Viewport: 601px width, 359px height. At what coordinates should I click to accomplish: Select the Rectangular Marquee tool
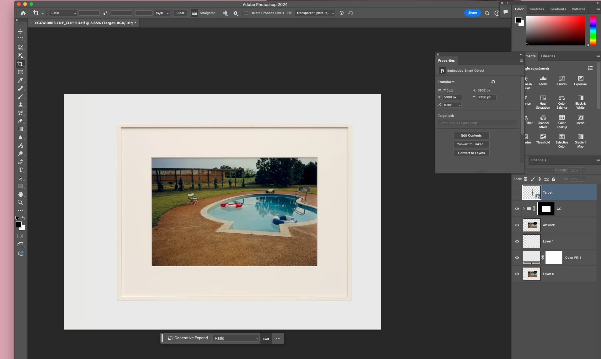point(20,40)
